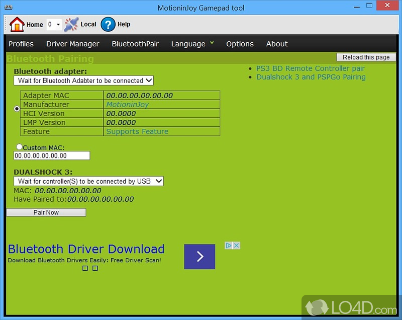This screenshot has height=320, width=402.
Task: Open the Driver Manager tab
Action: click(73, 44)
